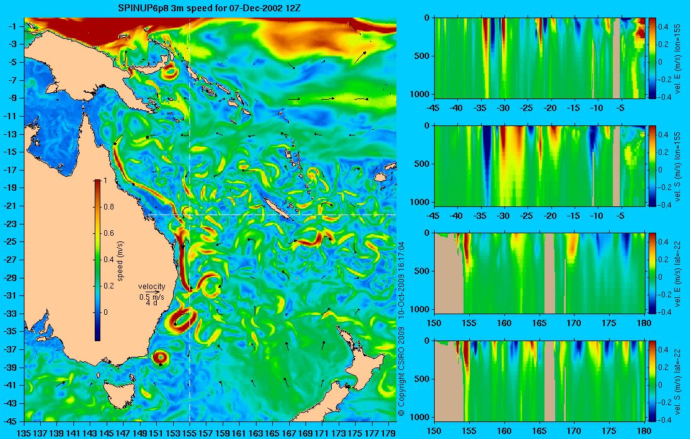The height and width of the screenshot is (439, 690).
Task: Select the southward velocity section plot at lat=-22
Action: pyautogui.click(x=540, y=381)
